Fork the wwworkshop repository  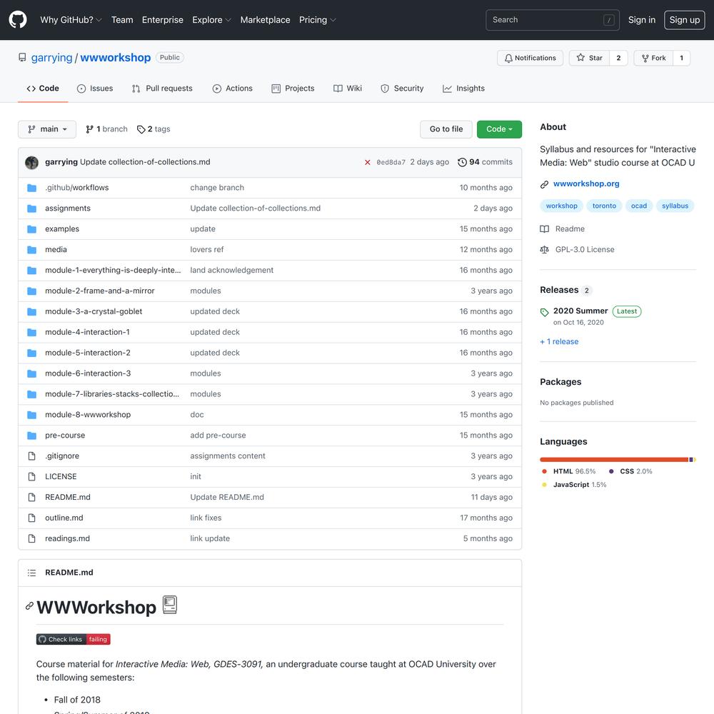coord(653,58)
